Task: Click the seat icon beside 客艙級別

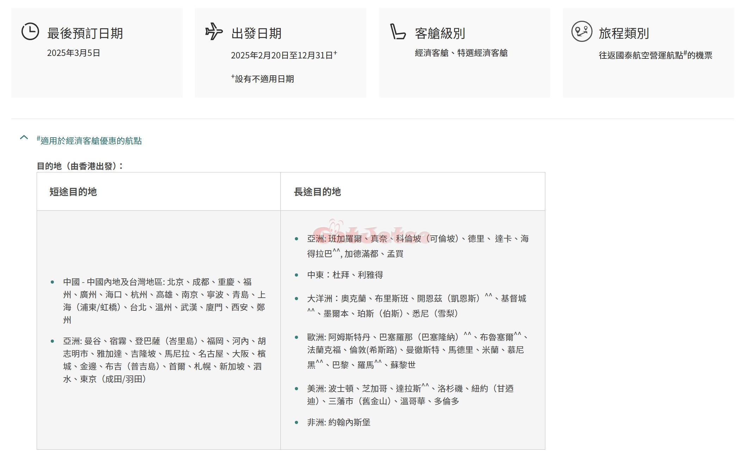Action: [x=398, y=31]
